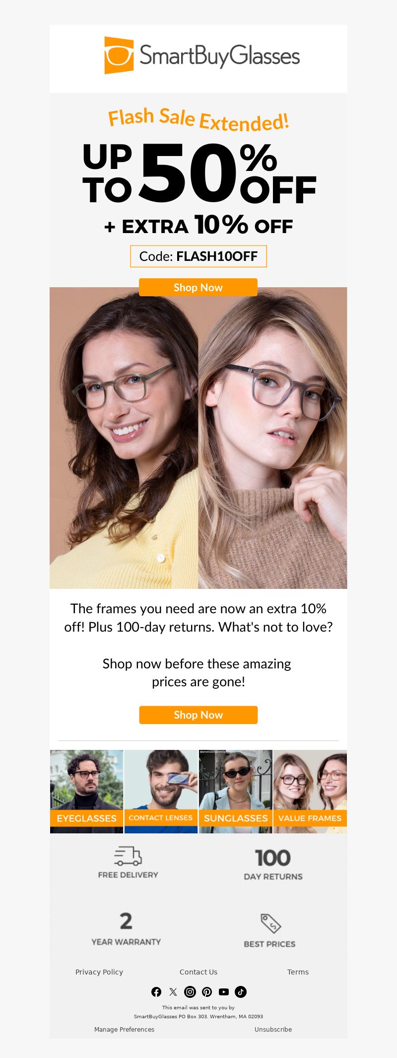Open the YouTube social icon

(224, 992)
